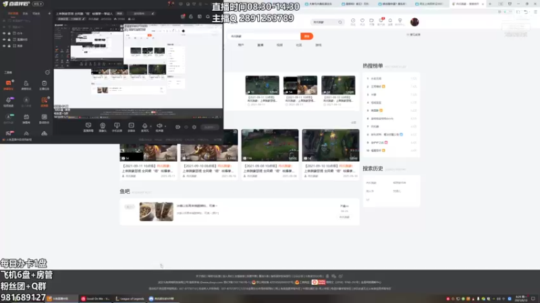Edit the stream title with pencil icon
The image size is (540, 303).
click(x=153, y=13)
